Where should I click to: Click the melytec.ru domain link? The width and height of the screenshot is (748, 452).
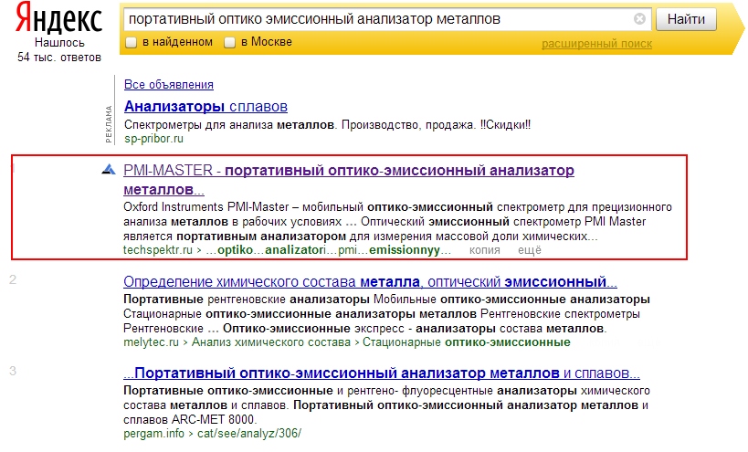(151, 342)
